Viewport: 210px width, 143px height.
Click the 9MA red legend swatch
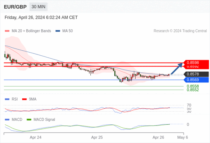(x=24, y=99)
